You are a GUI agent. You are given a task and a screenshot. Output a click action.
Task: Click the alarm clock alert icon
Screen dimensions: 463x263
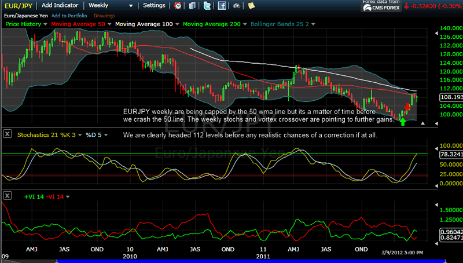178,6
